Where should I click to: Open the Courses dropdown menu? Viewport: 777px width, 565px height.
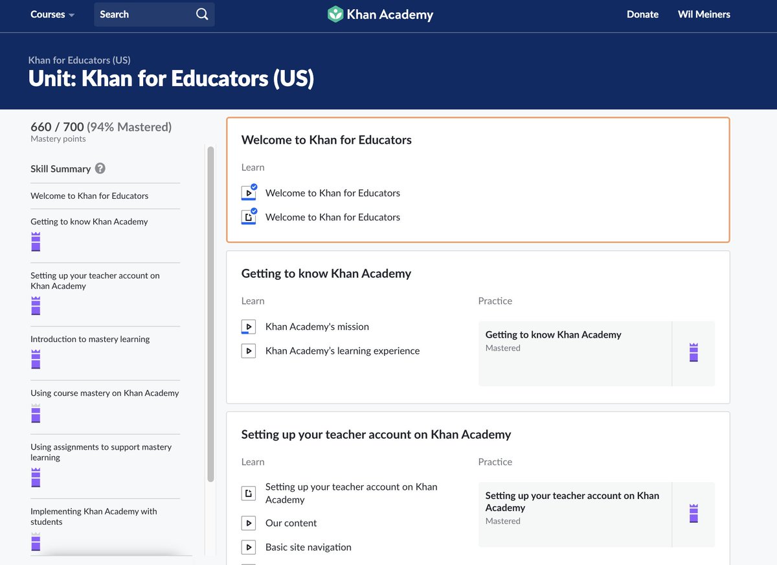tap(52, 14)
